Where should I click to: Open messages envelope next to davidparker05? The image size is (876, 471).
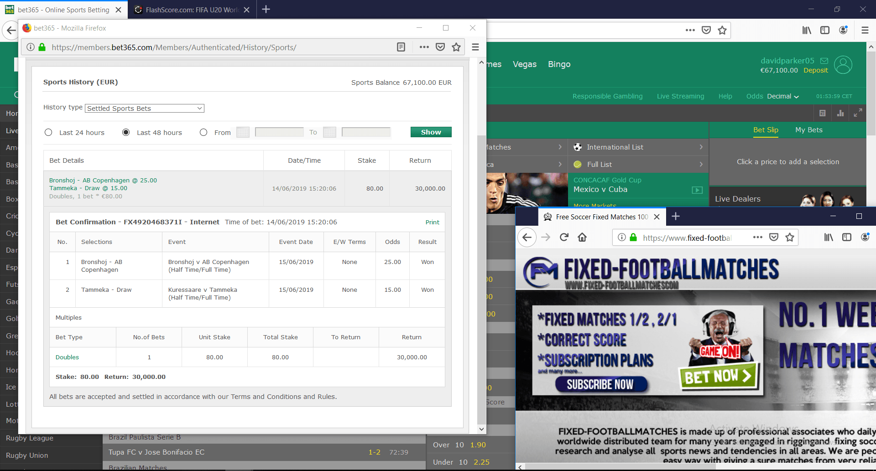tap(824, 61)
